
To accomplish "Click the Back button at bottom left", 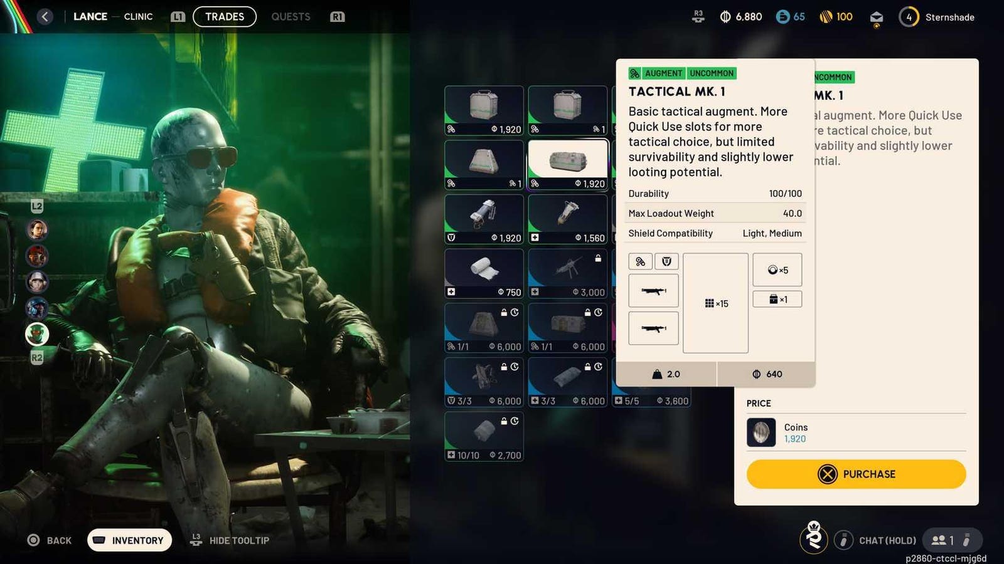I will point(50,540).
